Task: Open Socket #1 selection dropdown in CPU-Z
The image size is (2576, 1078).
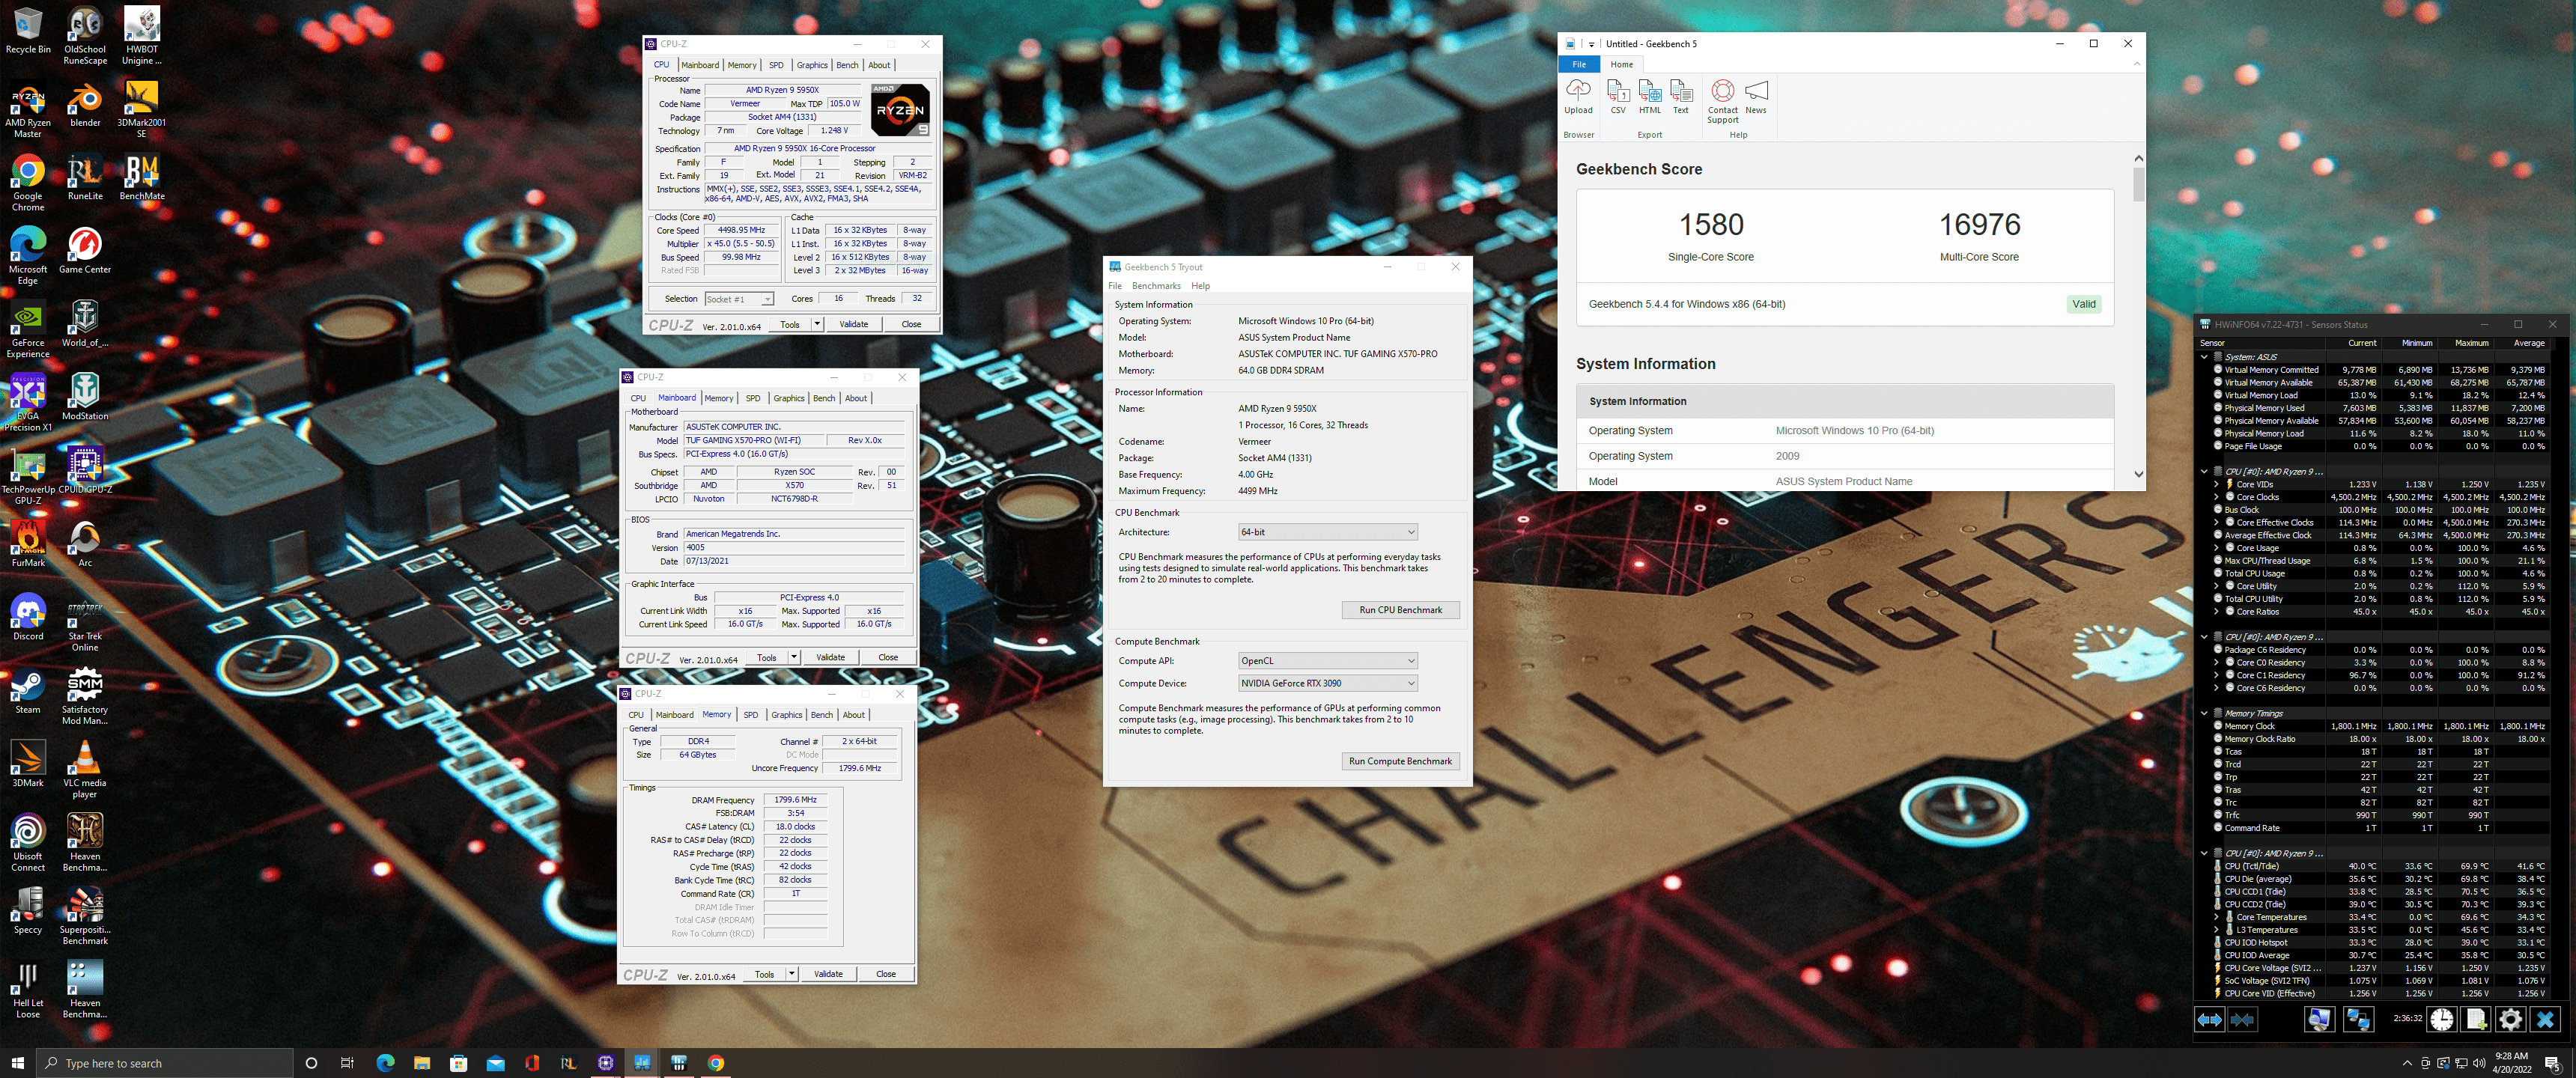Action: point(739,299)
